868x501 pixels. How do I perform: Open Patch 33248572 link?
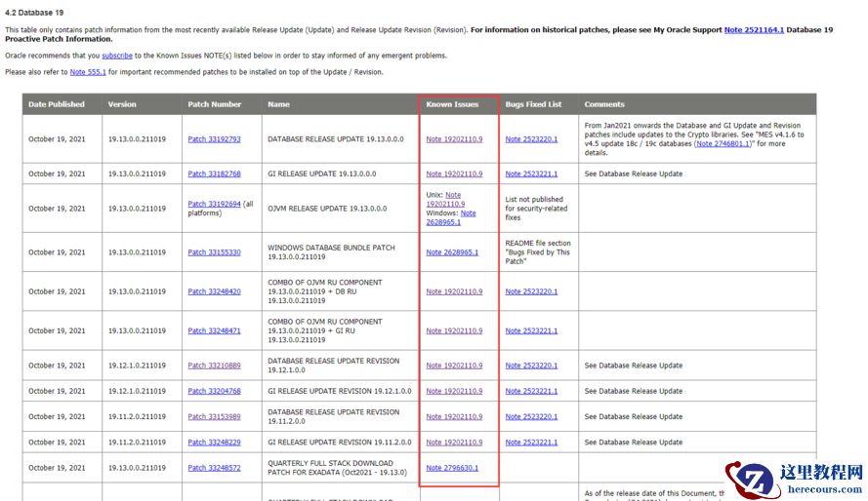pyautogui.click(x=214, y=467)
